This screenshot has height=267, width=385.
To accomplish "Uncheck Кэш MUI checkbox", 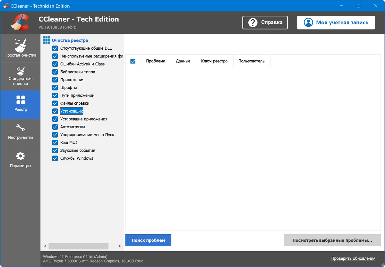I will (55, 142).
